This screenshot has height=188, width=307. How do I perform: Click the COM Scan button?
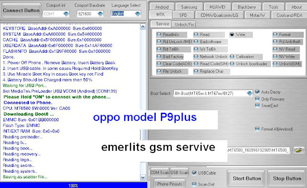pos(160,173)
